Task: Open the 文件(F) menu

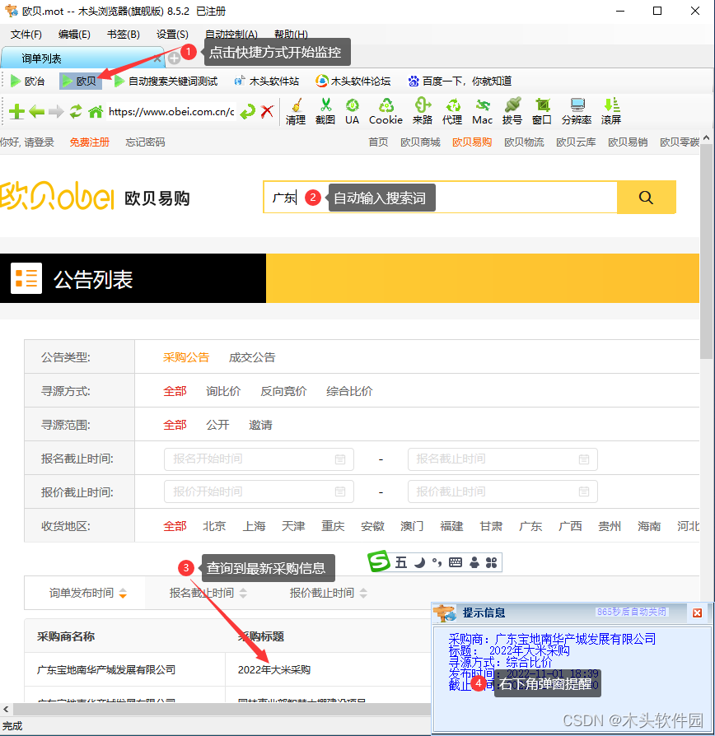Action: (26, 35)
